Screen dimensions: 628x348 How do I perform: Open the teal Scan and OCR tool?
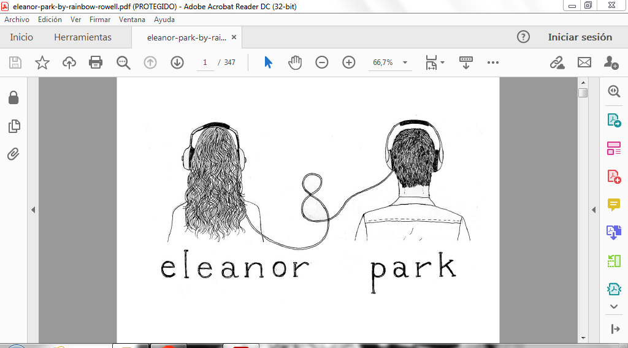[x=614, y=289]
